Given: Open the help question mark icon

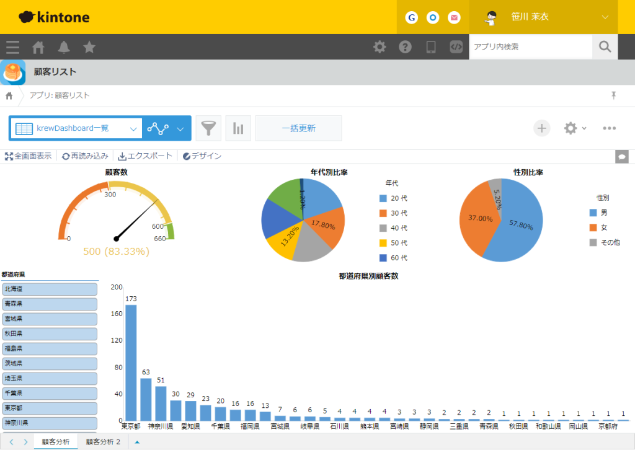Looking at the screenshot, I should 405,47.
